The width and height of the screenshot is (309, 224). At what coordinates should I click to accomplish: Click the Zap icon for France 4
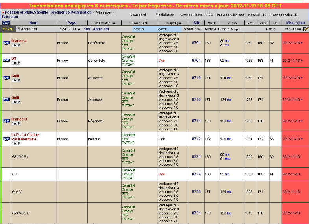click(6, 43)
